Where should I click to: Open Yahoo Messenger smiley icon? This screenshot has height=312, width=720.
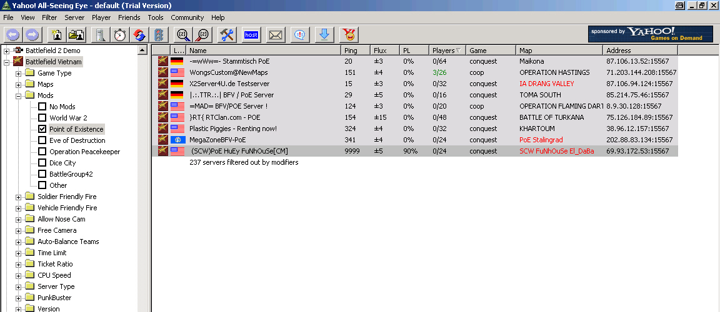349,35
